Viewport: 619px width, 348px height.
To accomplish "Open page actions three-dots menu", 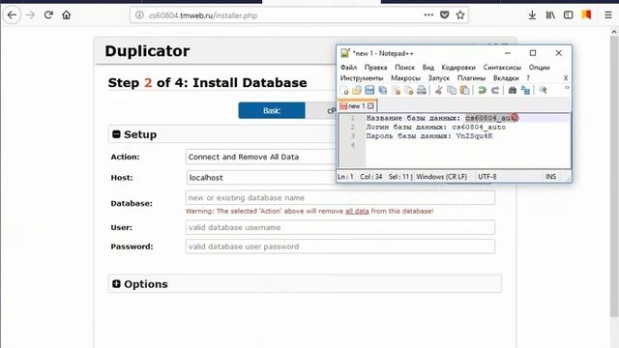I will pos(428,15).
